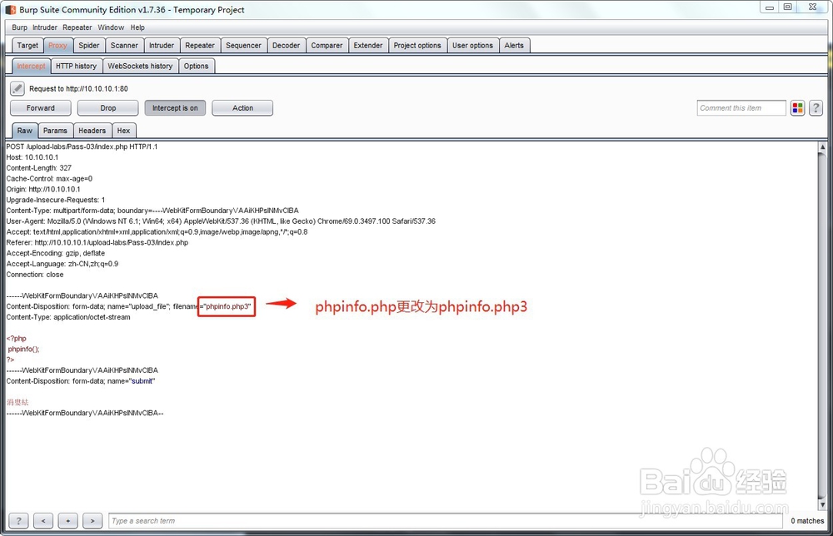The height and width of the screenshot is (536, 833).
Task: Click the POST /upload-labs/Pass-03/index.php request line
Action: coord(82,146)
